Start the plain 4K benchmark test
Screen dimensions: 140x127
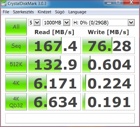pos(16,83)
